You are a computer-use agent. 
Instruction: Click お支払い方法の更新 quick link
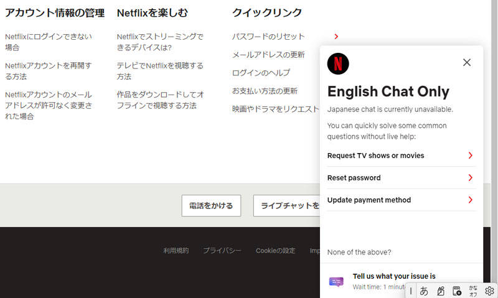click(x=265, y=91)
